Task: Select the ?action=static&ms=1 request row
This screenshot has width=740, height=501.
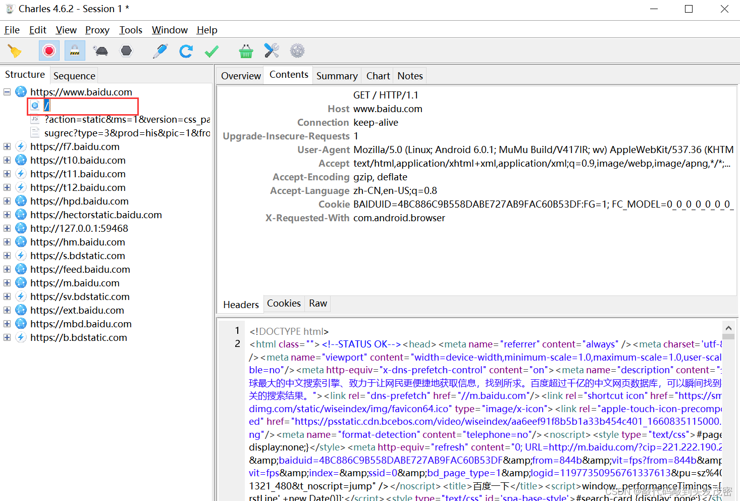Action: coord(127,119)
